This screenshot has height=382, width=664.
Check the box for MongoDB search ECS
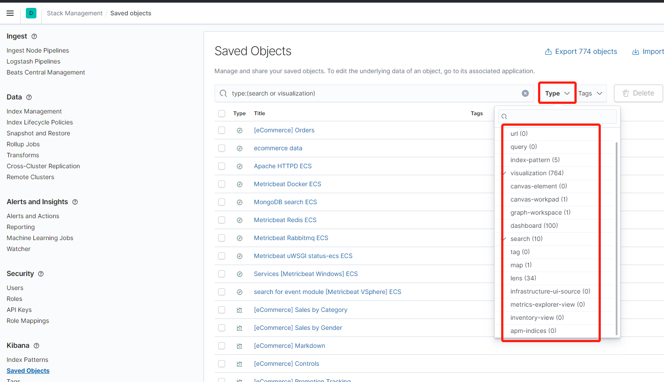pyautogui.click(x=222, y=202)
